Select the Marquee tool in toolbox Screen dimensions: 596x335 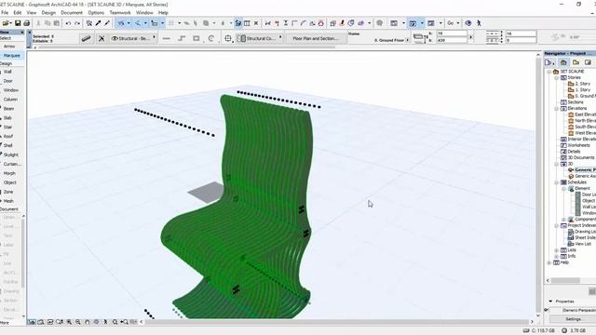[11, 56]
